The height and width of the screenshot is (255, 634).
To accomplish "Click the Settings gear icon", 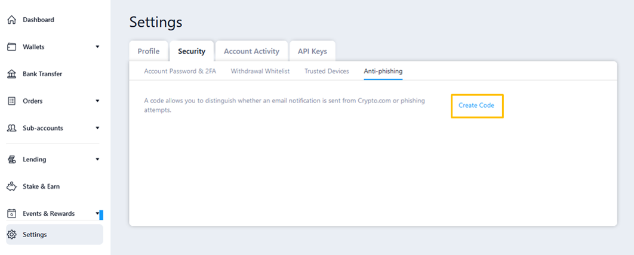I will [12, 234].
